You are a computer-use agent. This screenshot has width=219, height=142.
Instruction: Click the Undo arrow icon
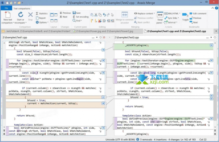[x=104, y=15]
